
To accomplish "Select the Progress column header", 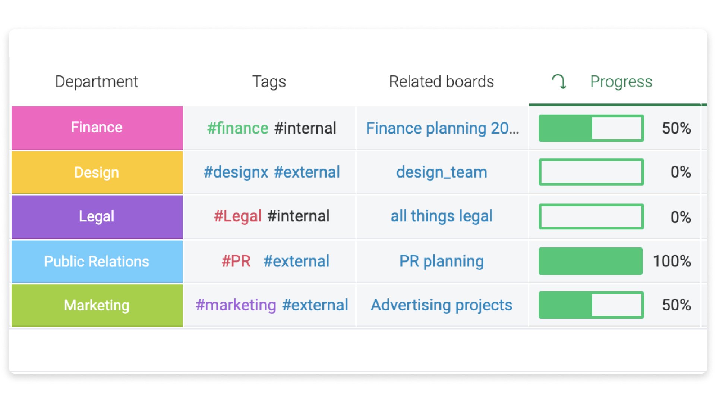I will (x=621, y=81).
